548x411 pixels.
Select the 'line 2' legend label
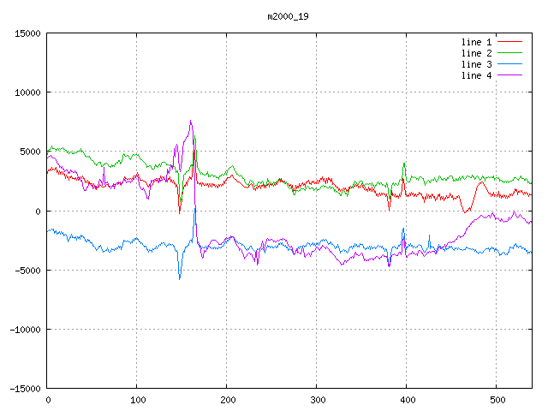click(477, 53)
